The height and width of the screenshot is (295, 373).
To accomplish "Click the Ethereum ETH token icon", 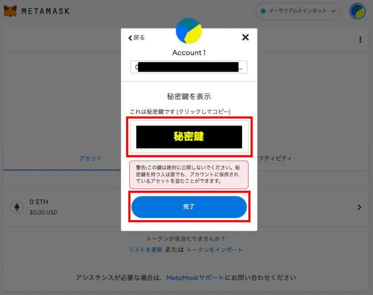I will pyautogui.click(x=16, y=207).
